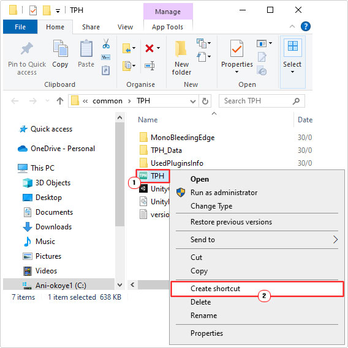Click navigation pane scroll down arrow
348x348 pixels.
[120, 285]
